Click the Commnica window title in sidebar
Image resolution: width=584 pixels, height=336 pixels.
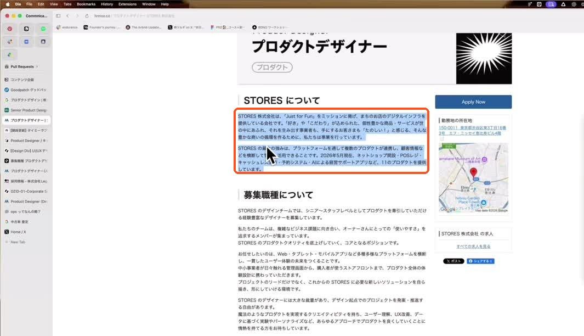(x=37, y=16)
